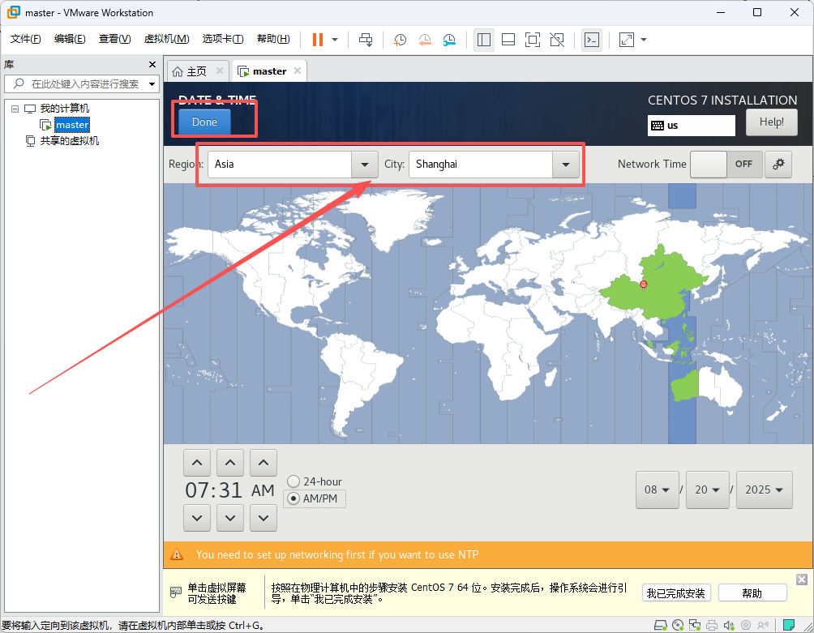Close the yellow install hint bar
The image size is (814, 633).
click(x=802, y=580)
